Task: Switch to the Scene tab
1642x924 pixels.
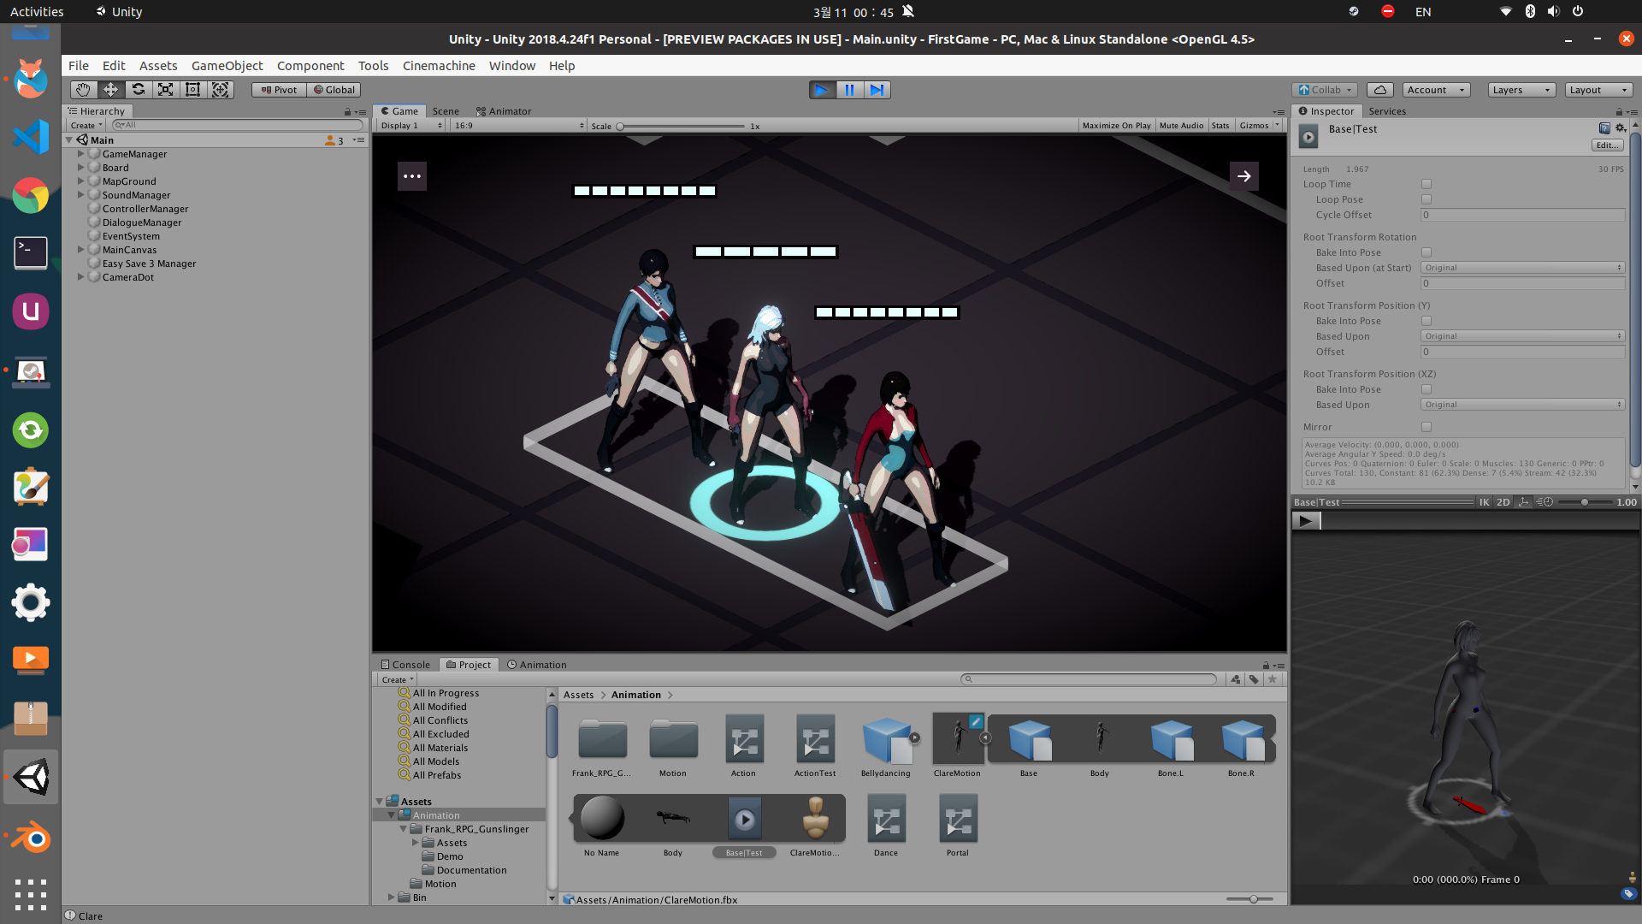Action: point(446,111)
